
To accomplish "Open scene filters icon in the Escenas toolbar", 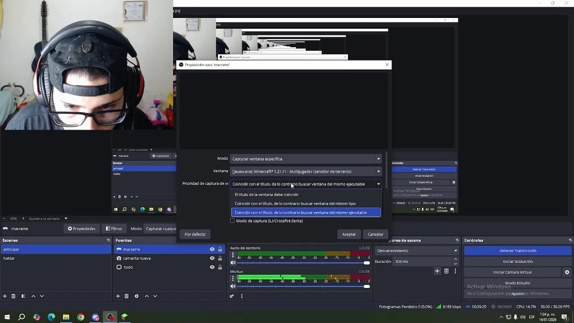I will (23, 296).
